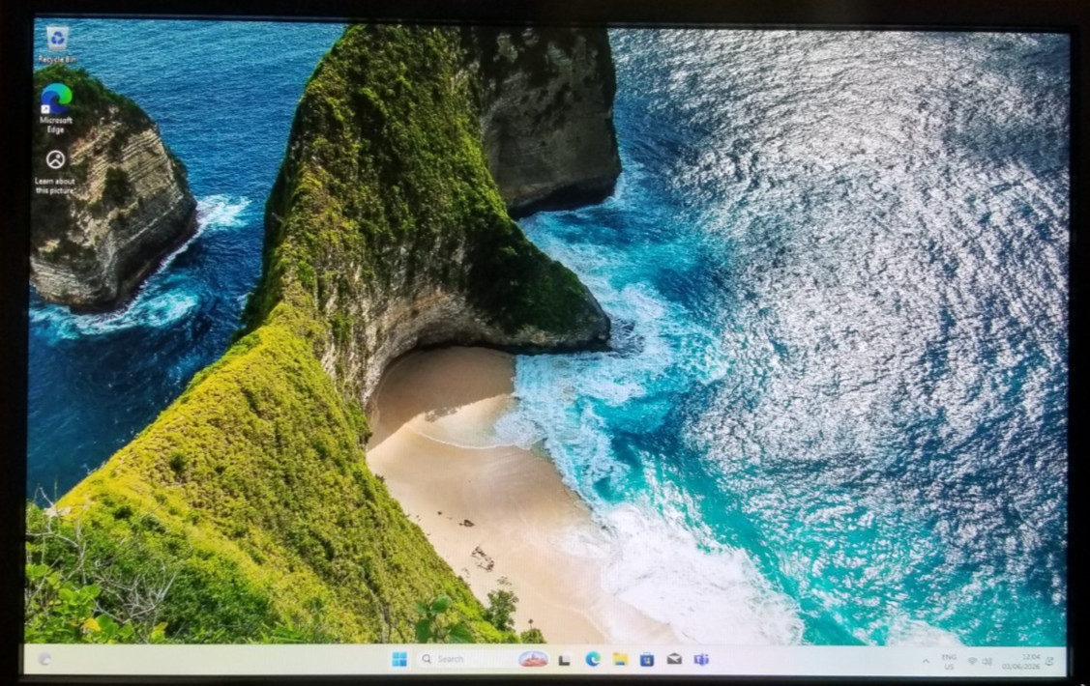
Task: Click the ENG US language indicator
Action: [949, 662]
